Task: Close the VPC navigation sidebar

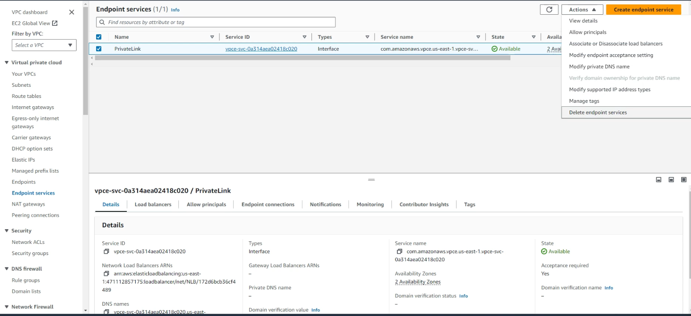Action: point(72,12)
